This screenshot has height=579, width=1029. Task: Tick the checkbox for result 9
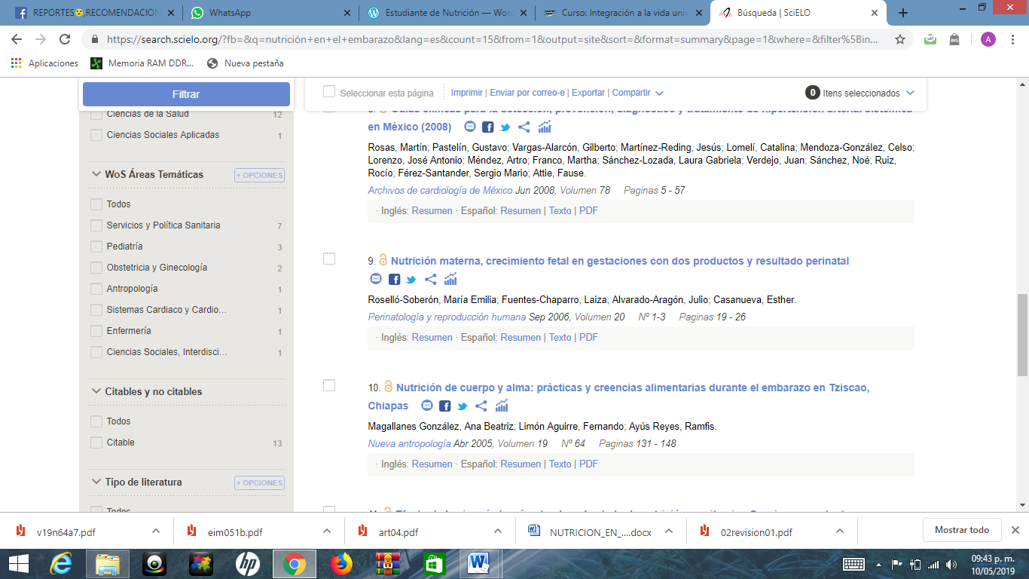pos(329,259)
